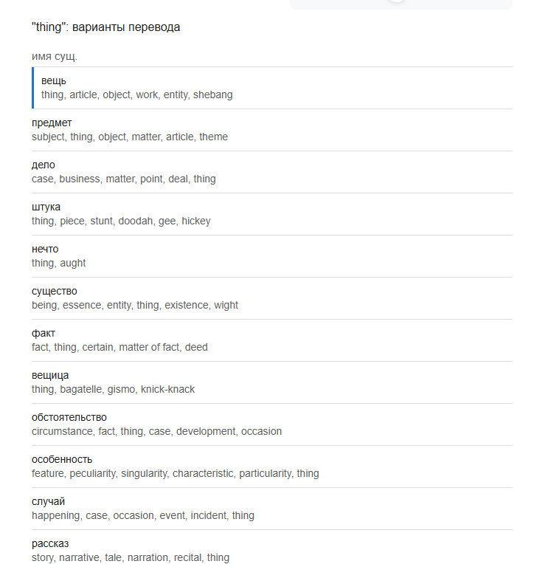Click the synonym peculiarity

(93, 474)
